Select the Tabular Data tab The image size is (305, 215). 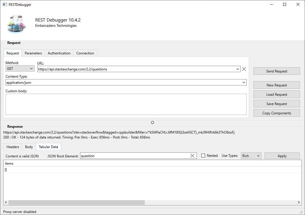[48, 147]
